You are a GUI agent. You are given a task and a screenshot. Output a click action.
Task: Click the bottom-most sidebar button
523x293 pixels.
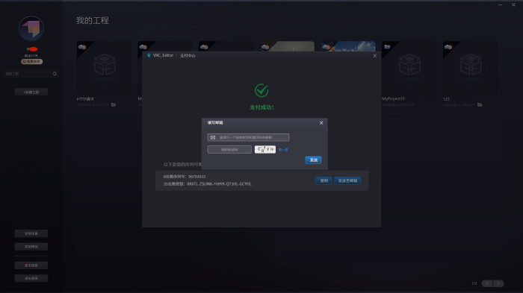point(31,278)
